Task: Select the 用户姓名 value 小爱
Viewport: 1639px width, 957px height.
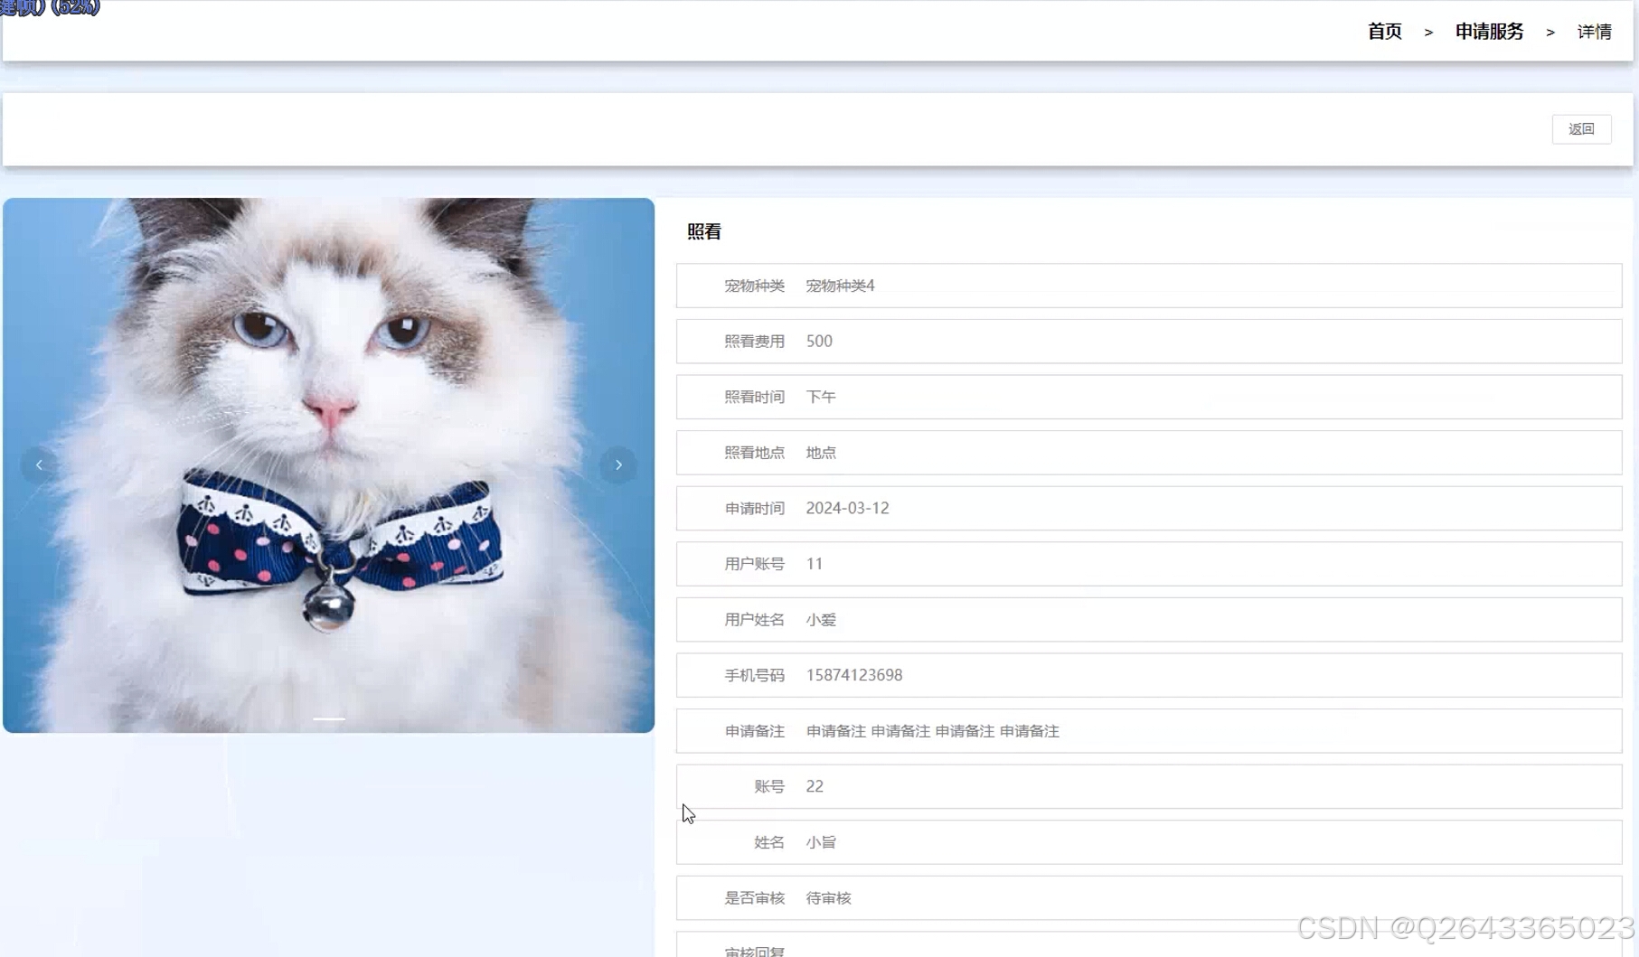Action: pos(821,620)
